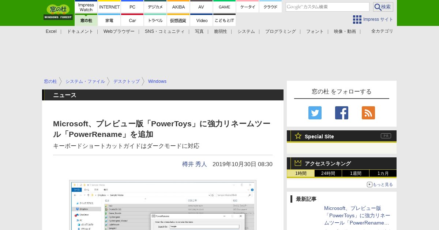Open the クラウド site tab
The height and width of the screenshot is (230, 439).
pyautogui.click(x=270, y=7)
